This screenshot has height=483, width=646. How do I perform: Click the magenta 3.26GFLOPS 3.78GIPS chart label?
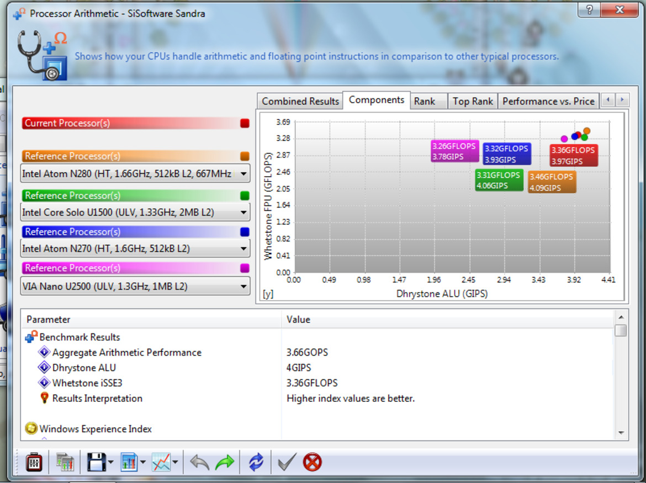pyautogui.click(x=454, y=151)
